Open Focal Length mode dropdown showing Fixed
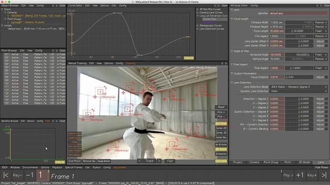Image resolution: width=330 pixels, height=185 pixels. pos(321,31)
